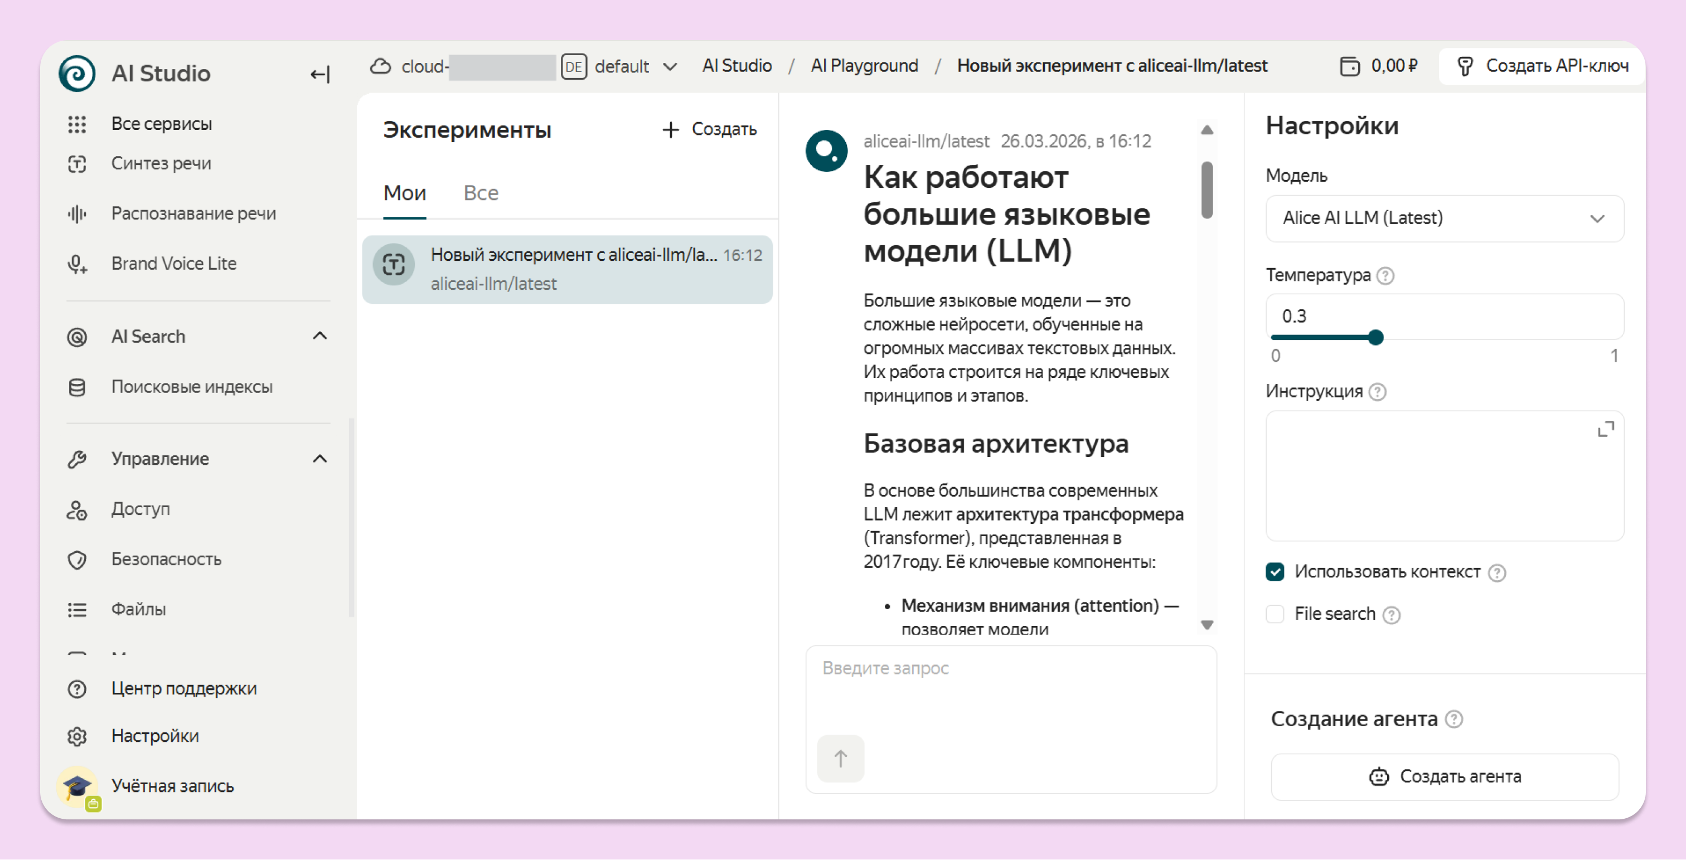Click the 0,00 ₽ balance text
Screen dimensions: 1686x860
[1394, 66]
